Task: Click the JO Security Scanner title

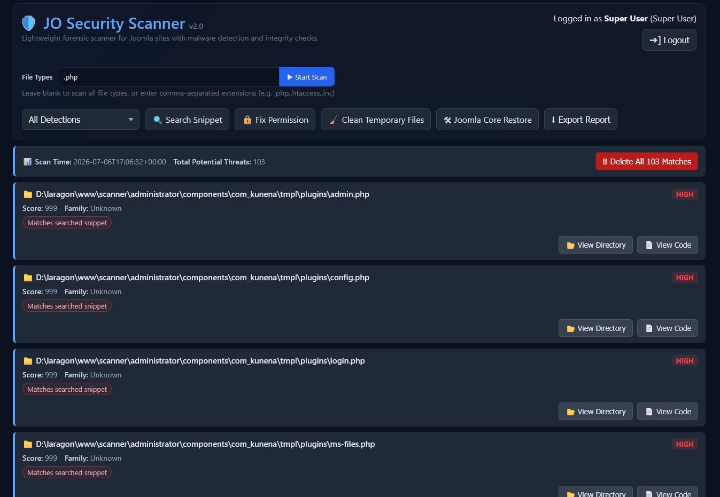Action: coord(114,23)
